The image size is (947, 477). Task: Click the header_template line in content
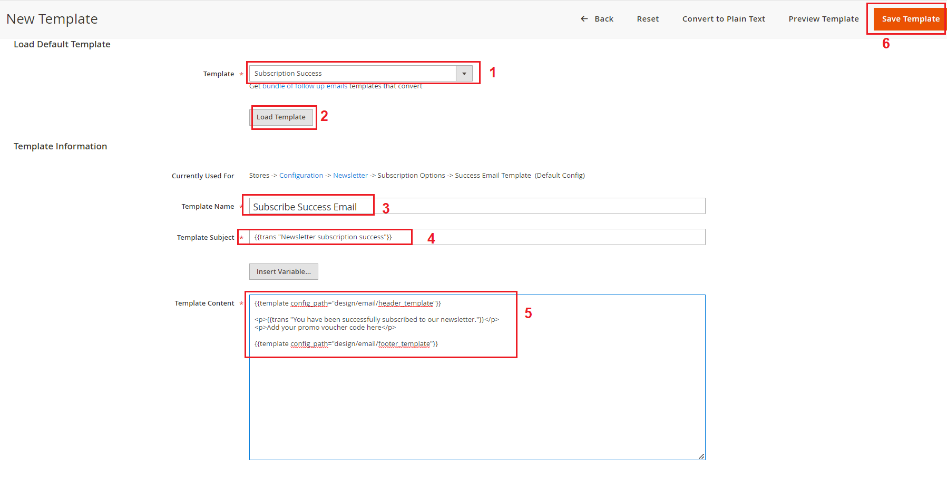(348, 303)
